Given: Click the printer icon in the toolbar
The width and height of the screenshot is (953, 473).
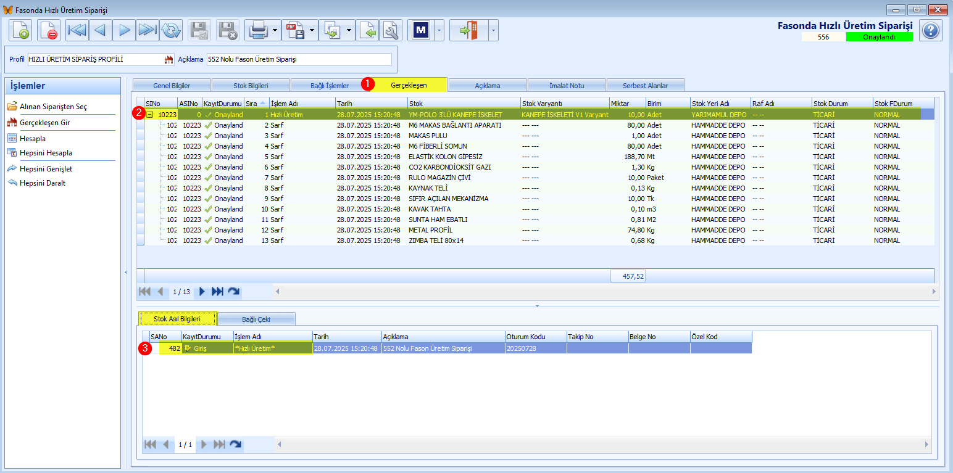Looking at the screenshot, I should coord(257,30).
